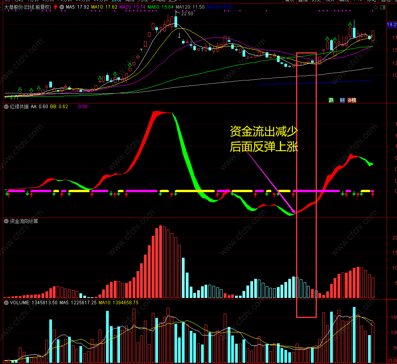Click the red up arrow beside 大港股份 title
Image resolution: width=397 pixels, height=364 pixels.
(56, 7)
